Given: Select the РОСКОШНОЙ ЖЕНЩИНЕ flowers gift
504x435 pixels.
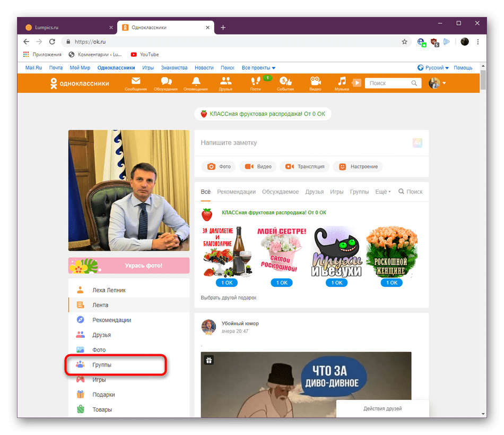Looking at the screenshot, I should coord(392,251).
